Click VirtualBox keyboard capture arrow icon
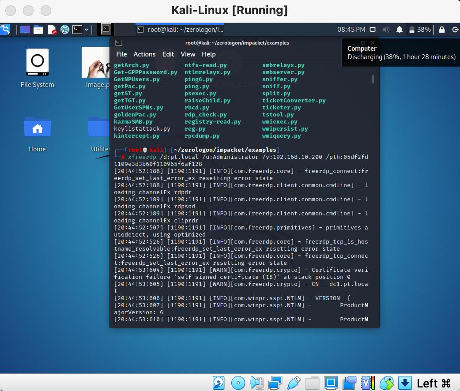Viewport: 460px width, 391px height. tap(405, 383)
